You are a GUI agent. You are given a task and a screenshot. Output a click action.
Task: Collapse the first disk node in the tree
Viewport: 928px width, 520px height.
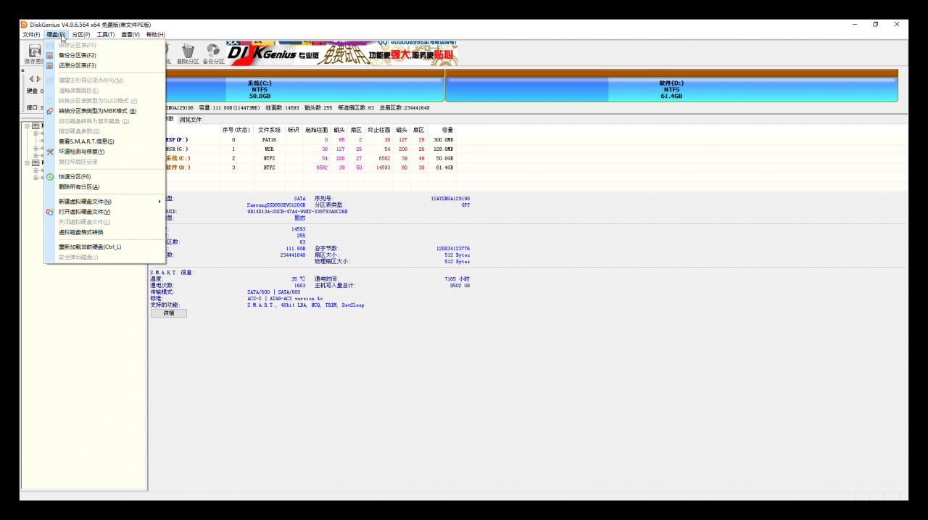[x=27, y=125]
